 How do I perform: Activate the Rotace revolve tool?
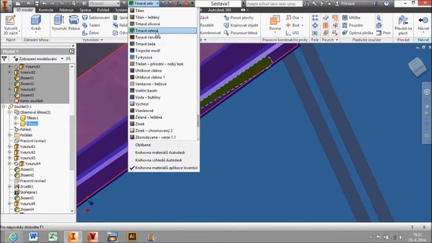[74, 22]
